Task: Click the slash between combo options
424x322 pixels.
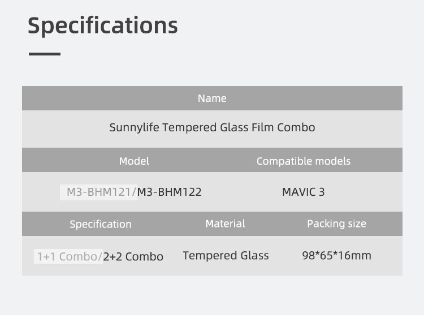Action: (101, 256)
